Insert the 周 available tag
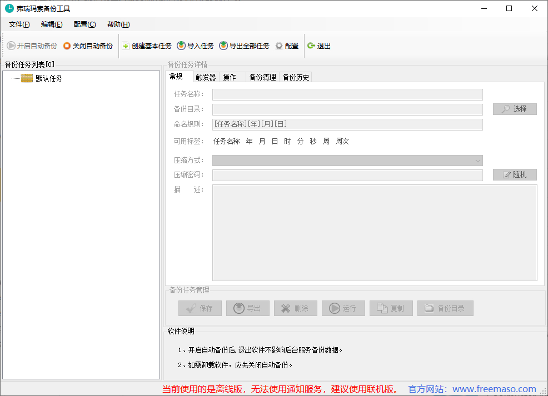The image size is (548, 396). tap(326, 142)
